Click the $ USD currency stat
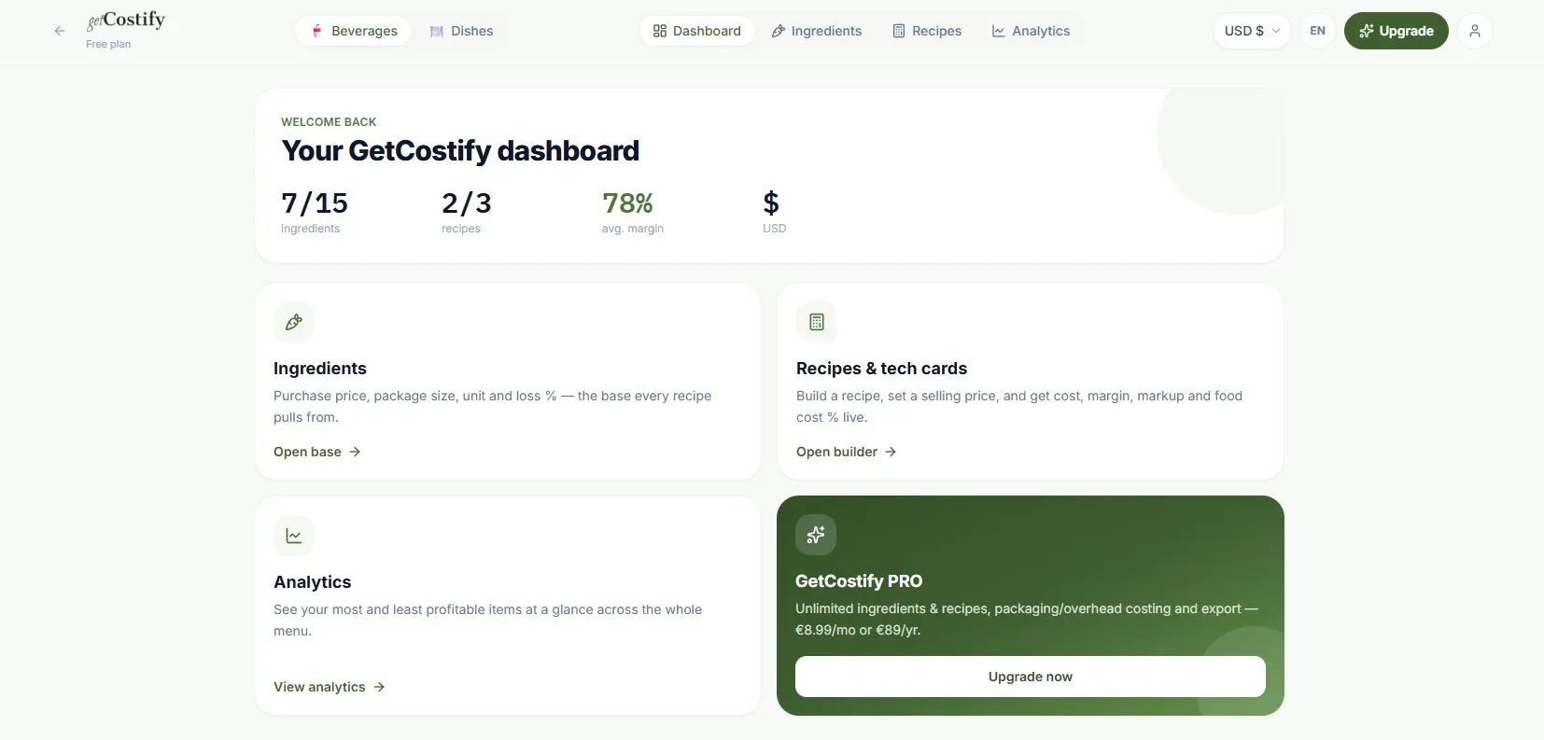 tap(774, 212)
